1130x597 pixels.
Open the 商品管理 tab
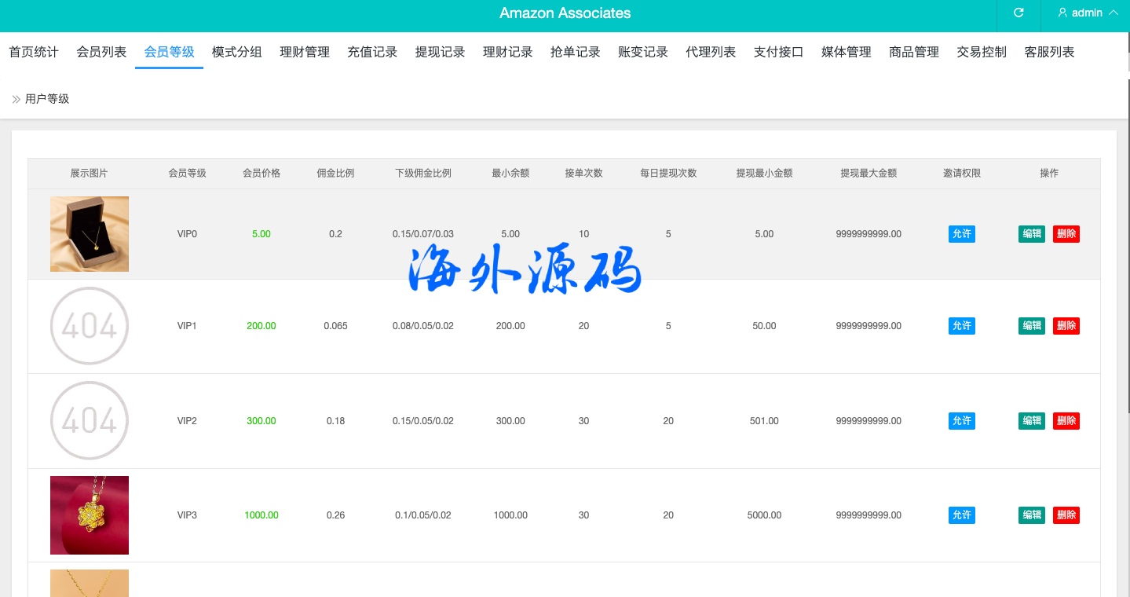coord(913,53)
